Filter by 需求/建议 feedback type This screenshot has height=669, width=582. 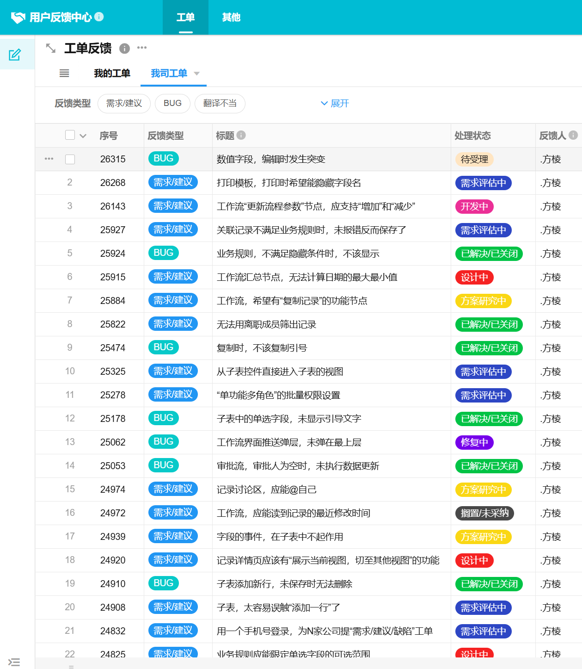click(x=124, y=103)
